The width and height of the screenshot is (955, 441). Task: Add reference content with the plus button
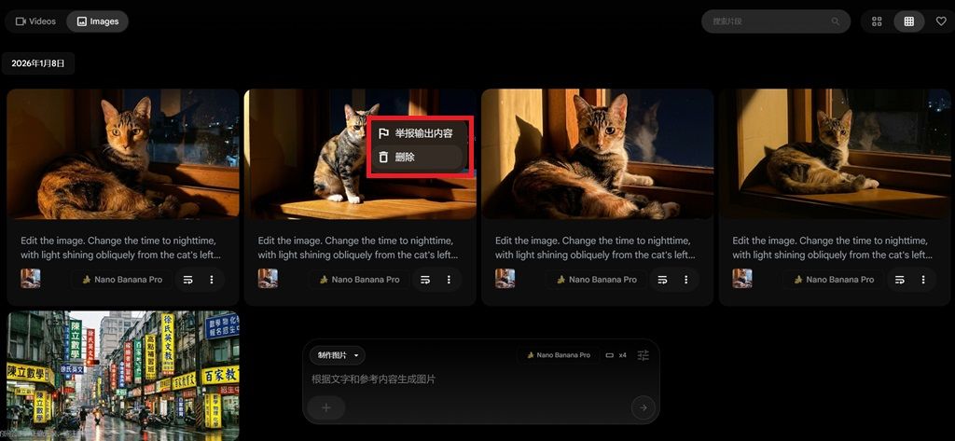(x=325, y=407)
